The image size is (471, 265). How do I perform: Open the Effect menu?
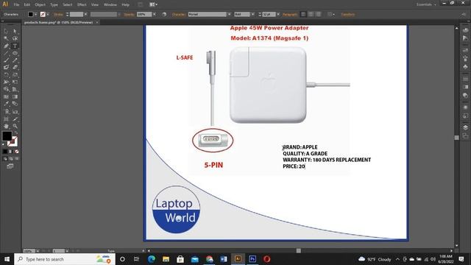tap(82, 4)
